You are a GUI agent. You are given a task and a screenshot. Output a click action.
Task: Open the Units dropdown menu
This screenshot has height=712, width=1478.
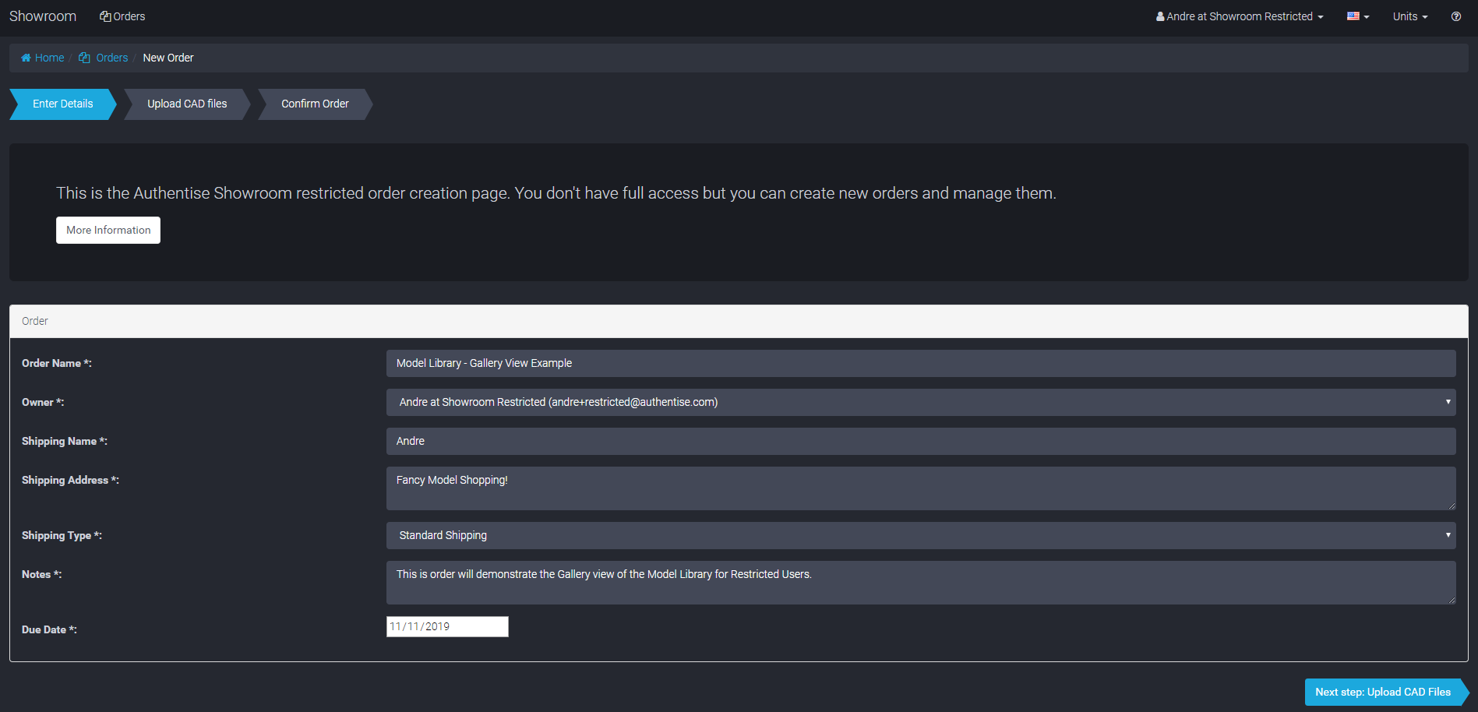pos(1409,16)
